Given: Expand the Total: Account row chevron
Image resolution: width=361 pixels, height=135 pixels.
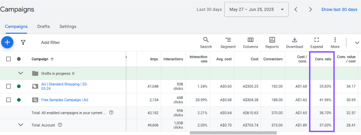Looking at the screenshot, I should 21,125.
